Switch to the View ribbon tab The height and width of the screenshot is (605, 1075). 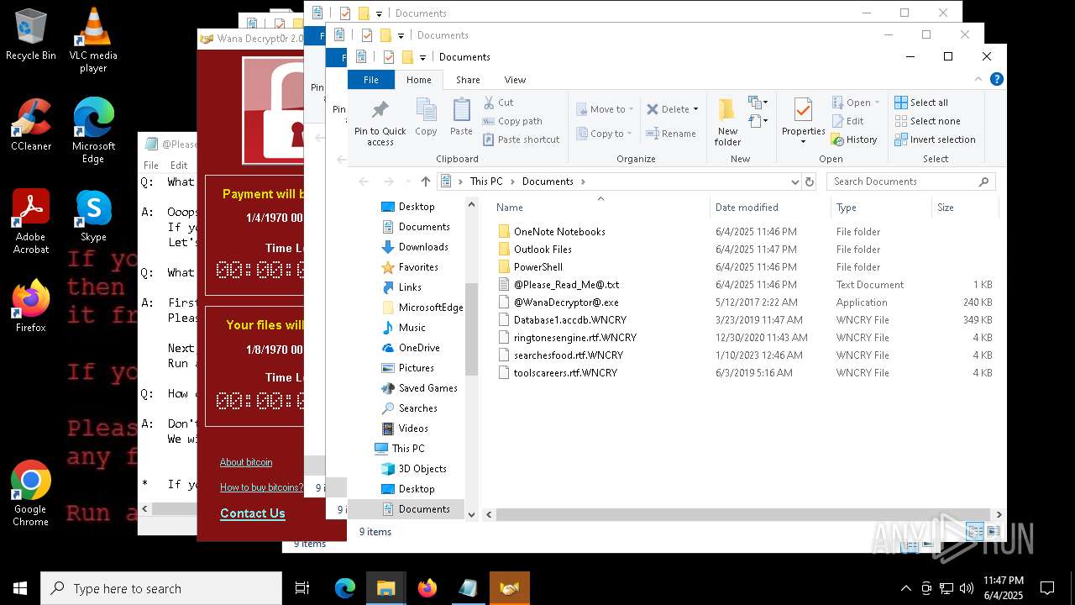(515, 80)
